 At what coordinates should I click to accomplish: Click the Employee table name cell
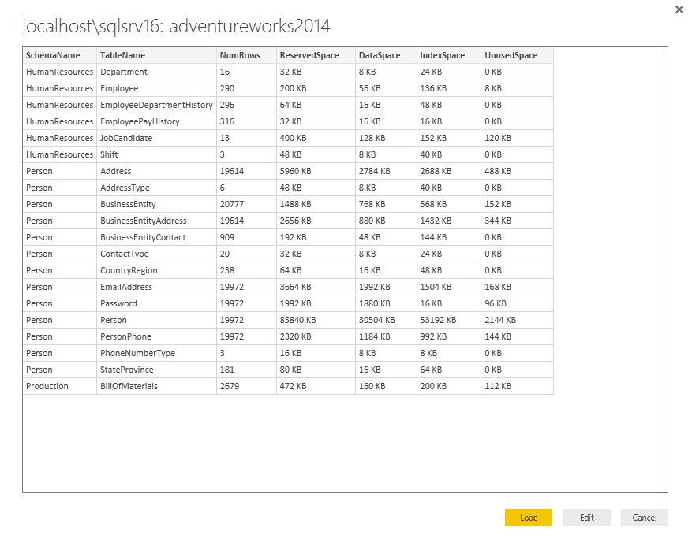(157, 88)
